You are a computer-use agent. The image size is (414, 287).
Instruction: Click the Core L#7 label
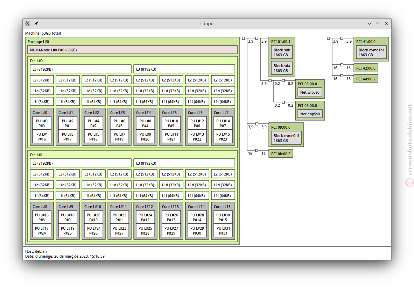(x=221, y=113)
